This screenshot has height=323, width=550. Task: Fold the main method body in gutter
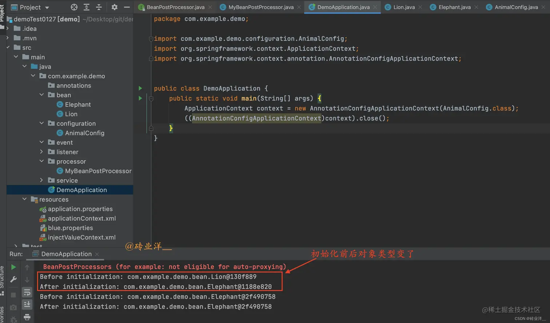click(x=151, y=98)
